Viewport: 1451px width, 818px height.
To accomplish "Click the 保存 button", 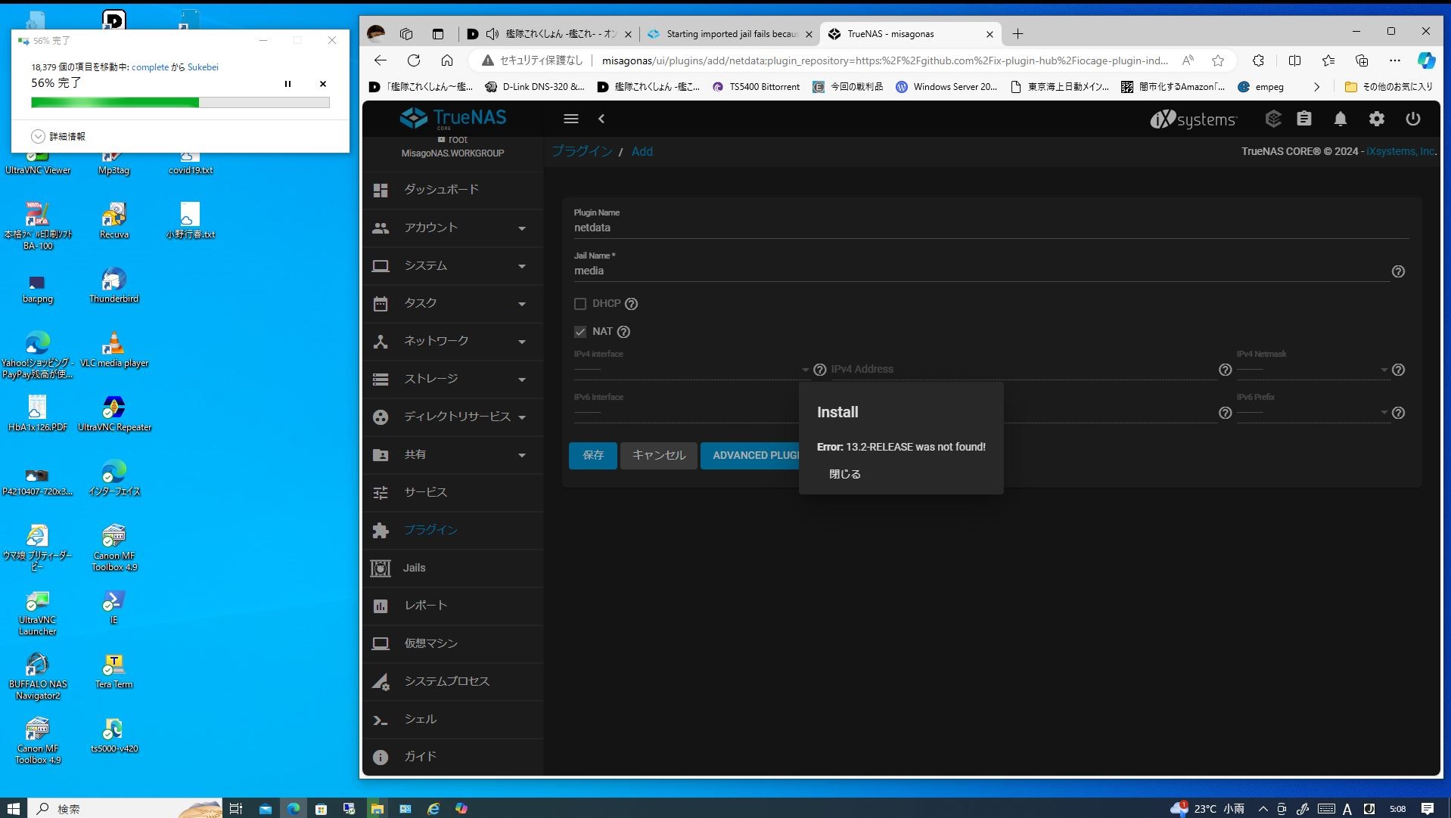I will [x=593, y=455].
